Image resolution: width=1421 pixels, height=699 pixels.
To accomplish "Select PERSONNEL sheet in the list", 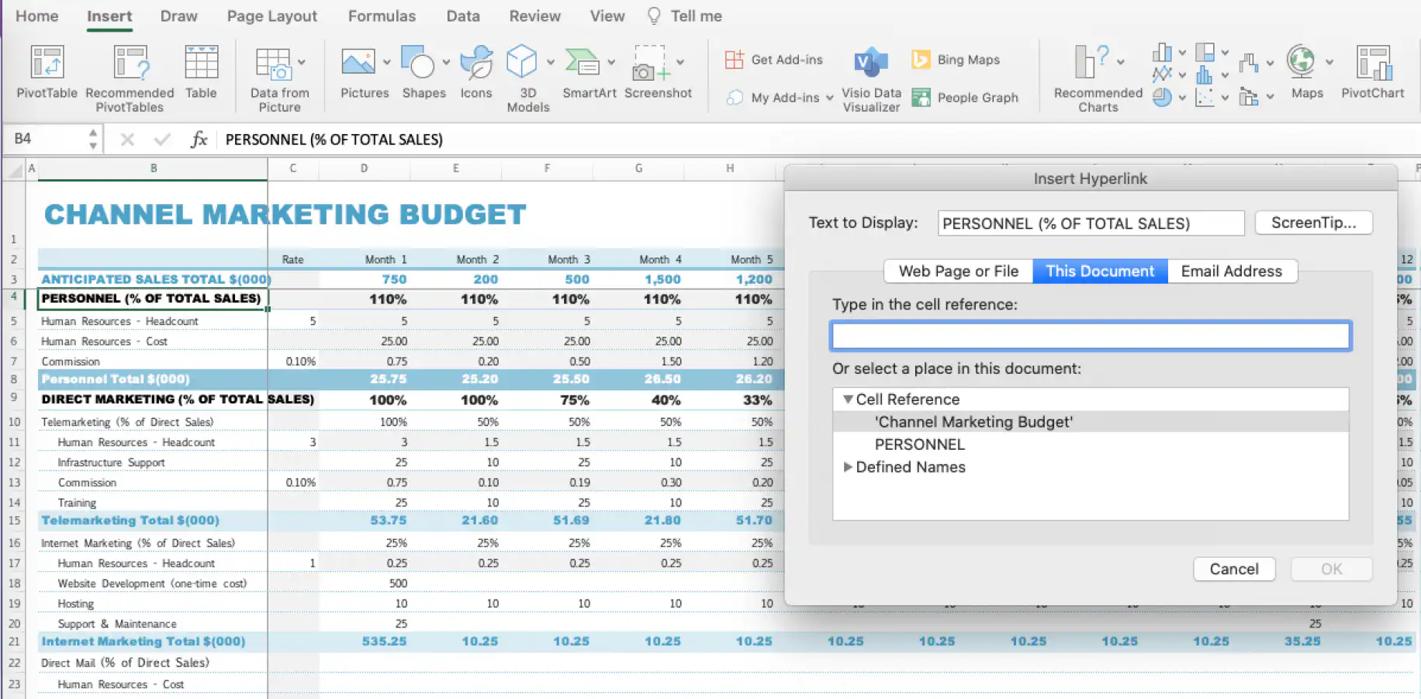I will click(x=1091, y=445).
